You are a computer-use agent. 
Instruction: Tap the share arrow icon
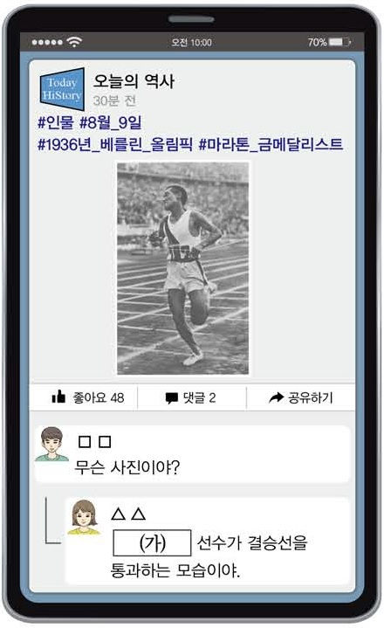(x=276, y=397)
